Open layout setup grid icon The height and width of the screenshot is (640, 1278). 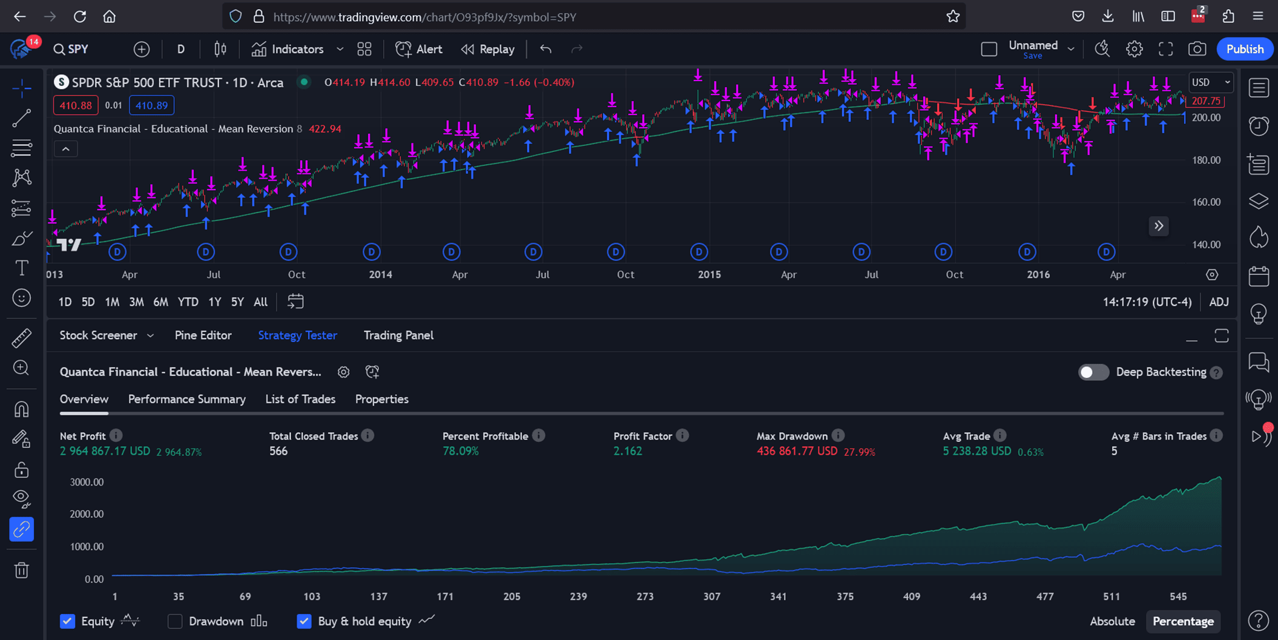[x=364, y=49]
